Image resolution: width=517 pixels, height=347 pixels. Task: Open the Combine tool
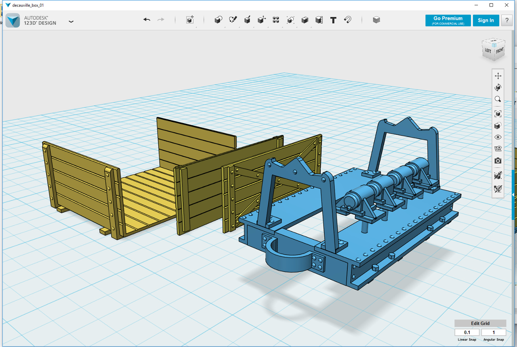[x=305, y=20]
